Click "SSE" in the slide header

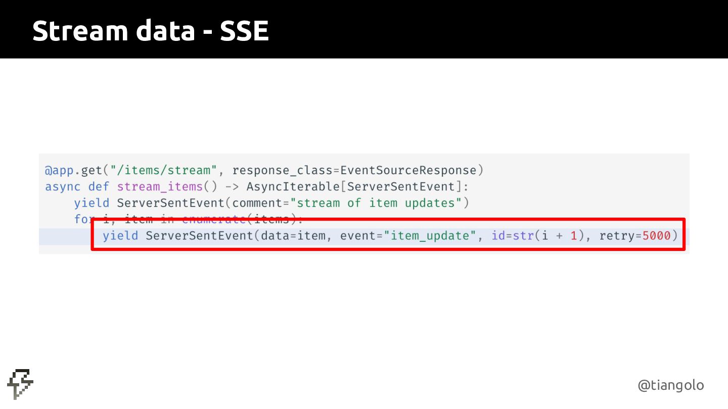tap(244, 31)
